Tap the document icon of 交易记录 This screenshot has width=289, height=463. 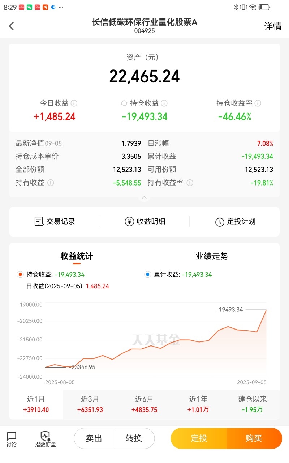39,222
